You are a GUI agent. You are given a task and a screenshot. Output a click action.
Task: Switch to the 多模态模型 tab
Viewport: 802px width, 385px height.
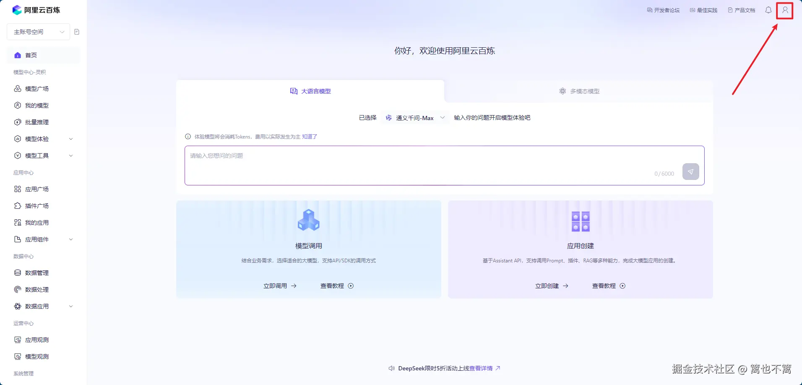(579, 91)
